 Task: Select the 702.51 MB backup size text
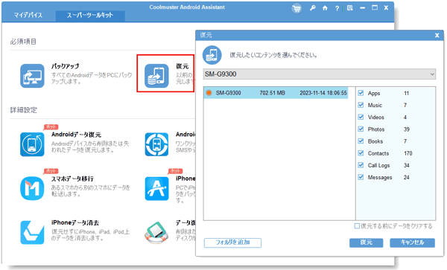tap(272, 93)
